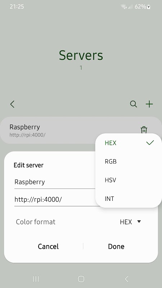
Task: Tap the Android back navigation icon
Action: pos(127,279)
